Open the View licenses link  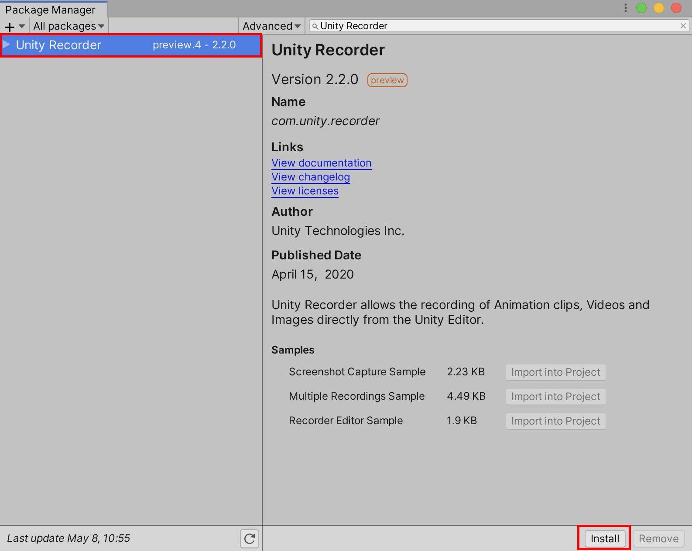[x=305, y=191]
